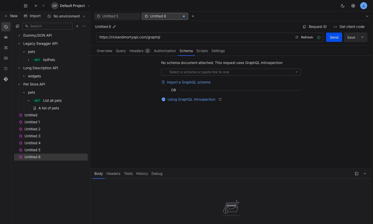
Task: Click the Send button
Action: [x=334, y=37]
